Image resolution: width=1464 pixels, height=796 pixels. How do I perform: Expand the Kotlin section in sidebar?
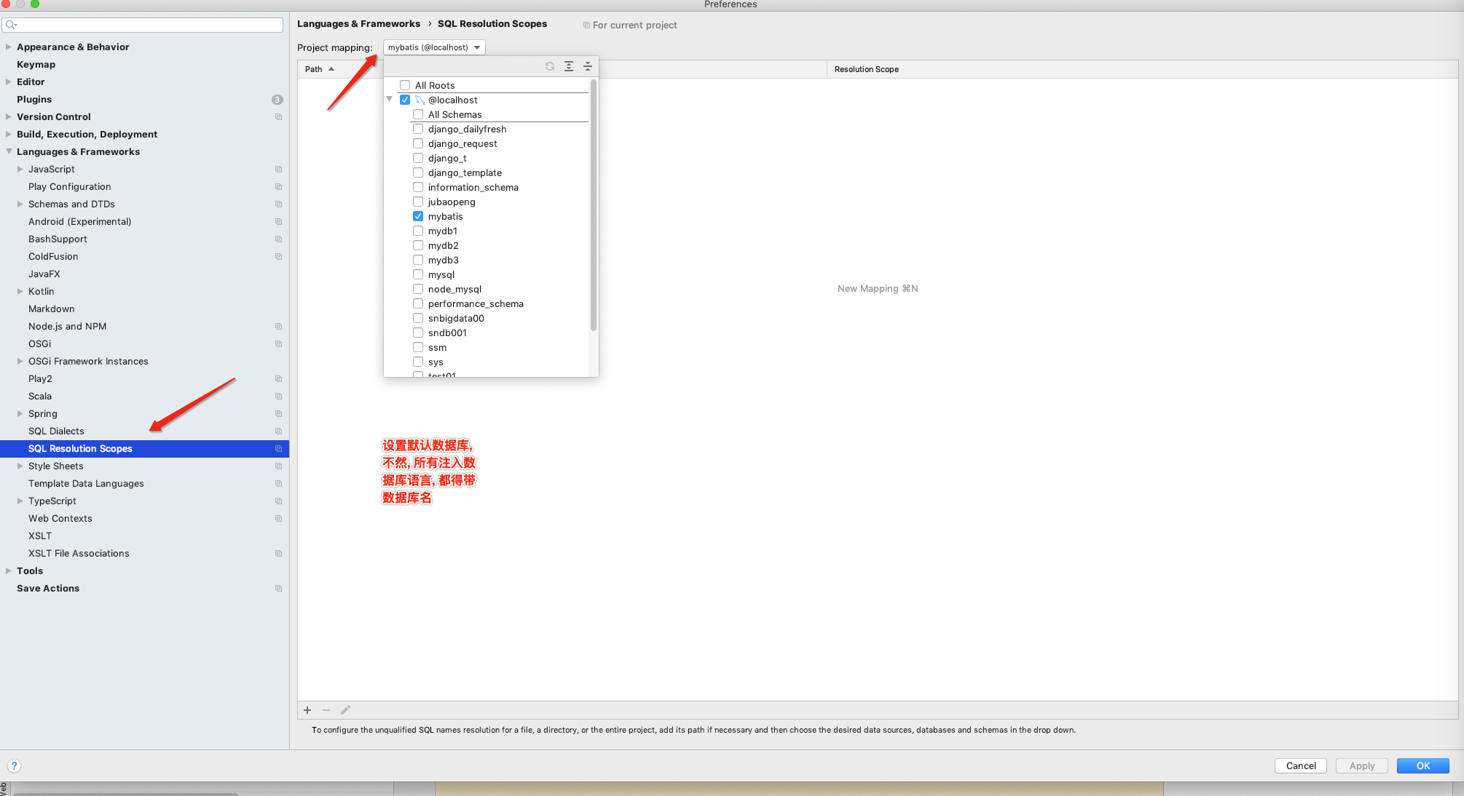(x=20, y=291)
